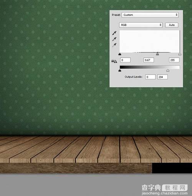This screenshot has height=196, width=192.
Task: Click the histogram warning icon
Action: [114, 61]
